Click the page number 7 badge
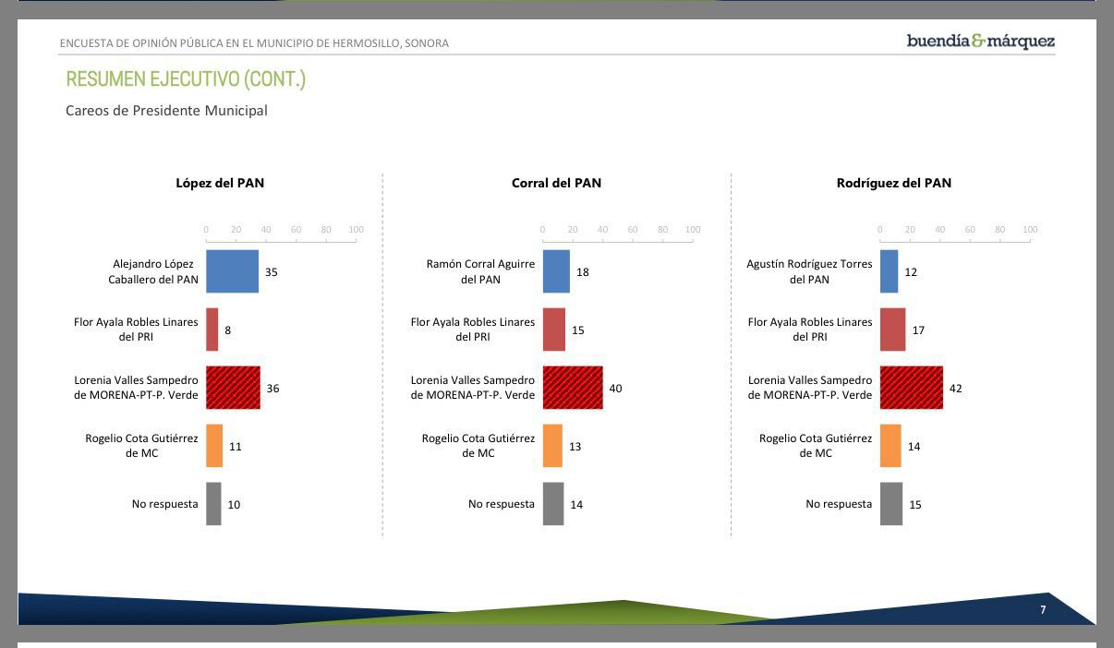This screenshot has height=648, width=1114. tap(1043, 610)
